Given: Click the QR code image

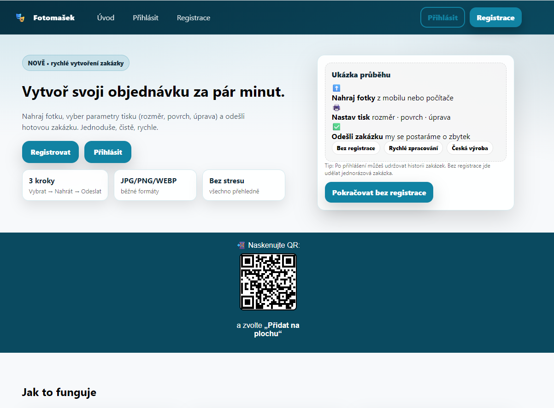Looking at the screenshot, I should pos(268,281).
